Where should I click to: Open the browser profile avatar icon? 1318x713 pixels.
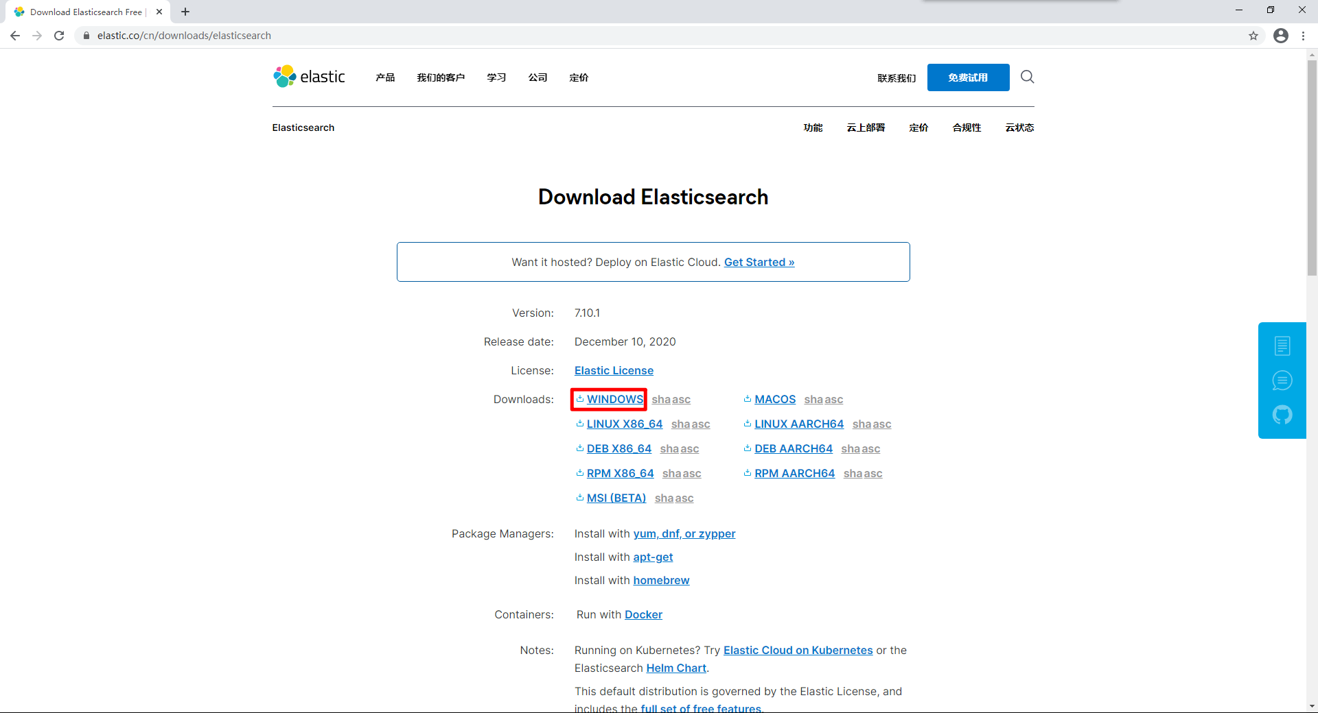pos(1281,36)
